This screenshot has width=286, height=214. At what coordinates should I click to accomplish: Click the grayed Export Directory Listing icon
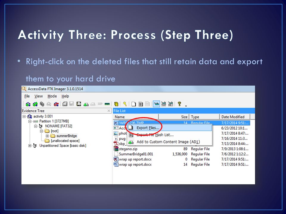[147, 104]
